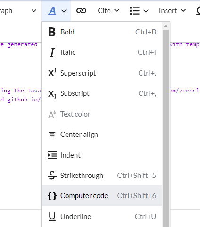The width and height of the screenshot is (200, 227).
Task: Open the bulleted list dropdown
Action: (x=139, y=11)
